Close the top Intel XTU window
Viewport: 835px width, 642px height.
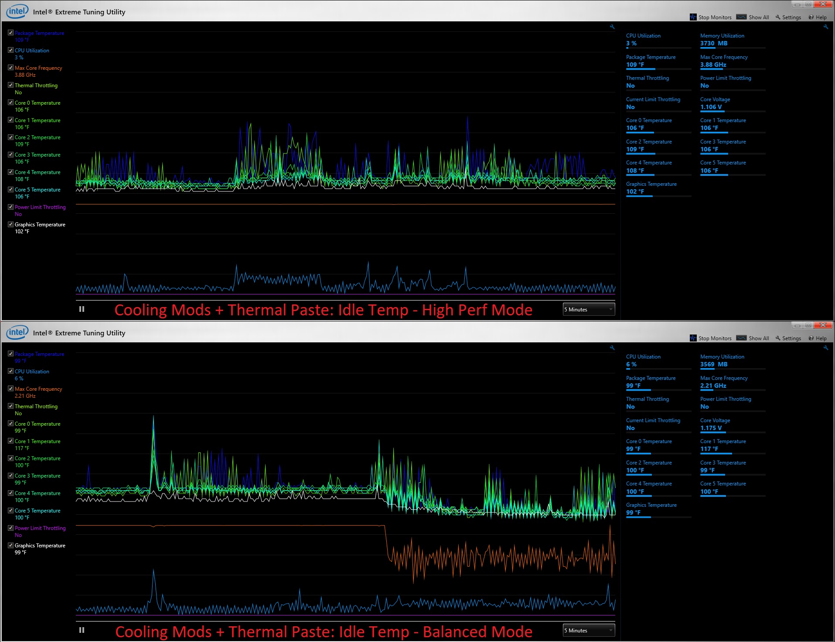[x=823, y=4]
